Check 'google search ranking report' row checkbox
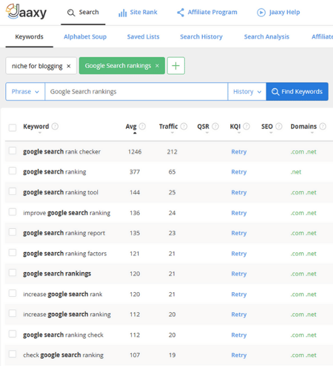 [x=13, y=232]
